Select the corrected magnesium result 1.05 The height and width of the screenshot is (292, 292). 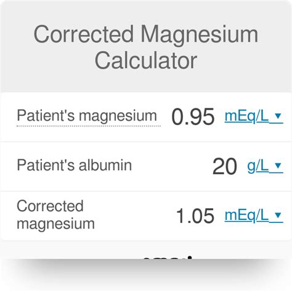195,216
